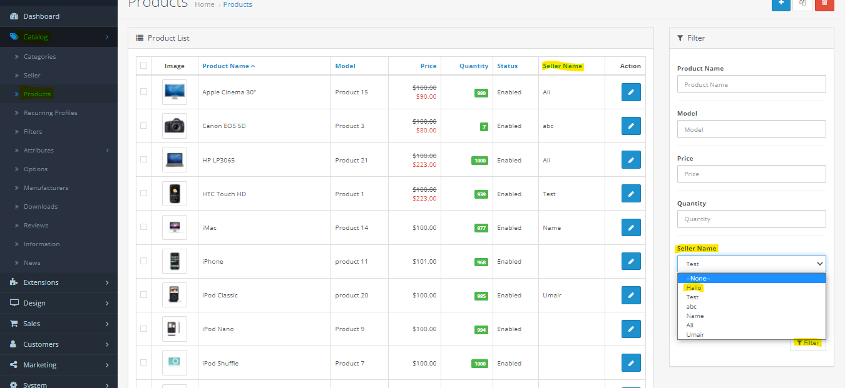Select the iPod Classic checkbox
The width and height of the screenshot is (845, 388).
[x=144, y=295]
